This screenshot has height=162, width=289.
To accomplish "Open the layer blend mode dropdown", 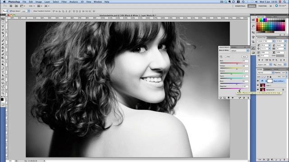I will tap(266, 73).
